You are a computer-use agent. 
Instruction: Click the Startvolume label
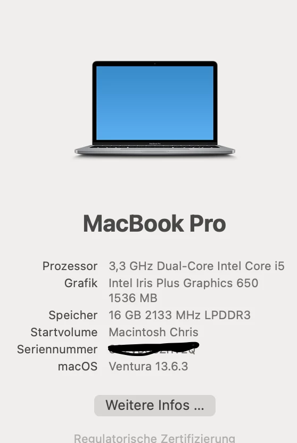[x=64, y=332]
